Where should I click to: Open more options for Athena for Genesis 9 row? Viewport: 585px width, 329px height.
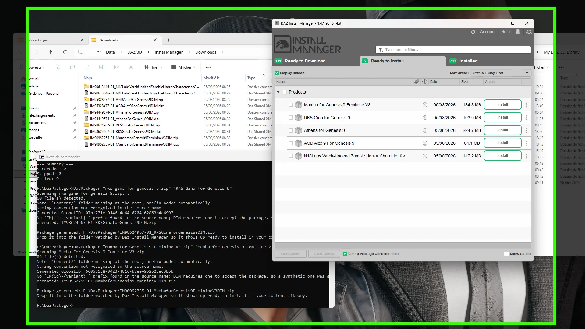pyautogui.click(x=526, y=130)
